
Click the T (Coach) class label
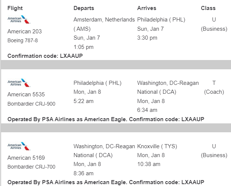(214, 87)
